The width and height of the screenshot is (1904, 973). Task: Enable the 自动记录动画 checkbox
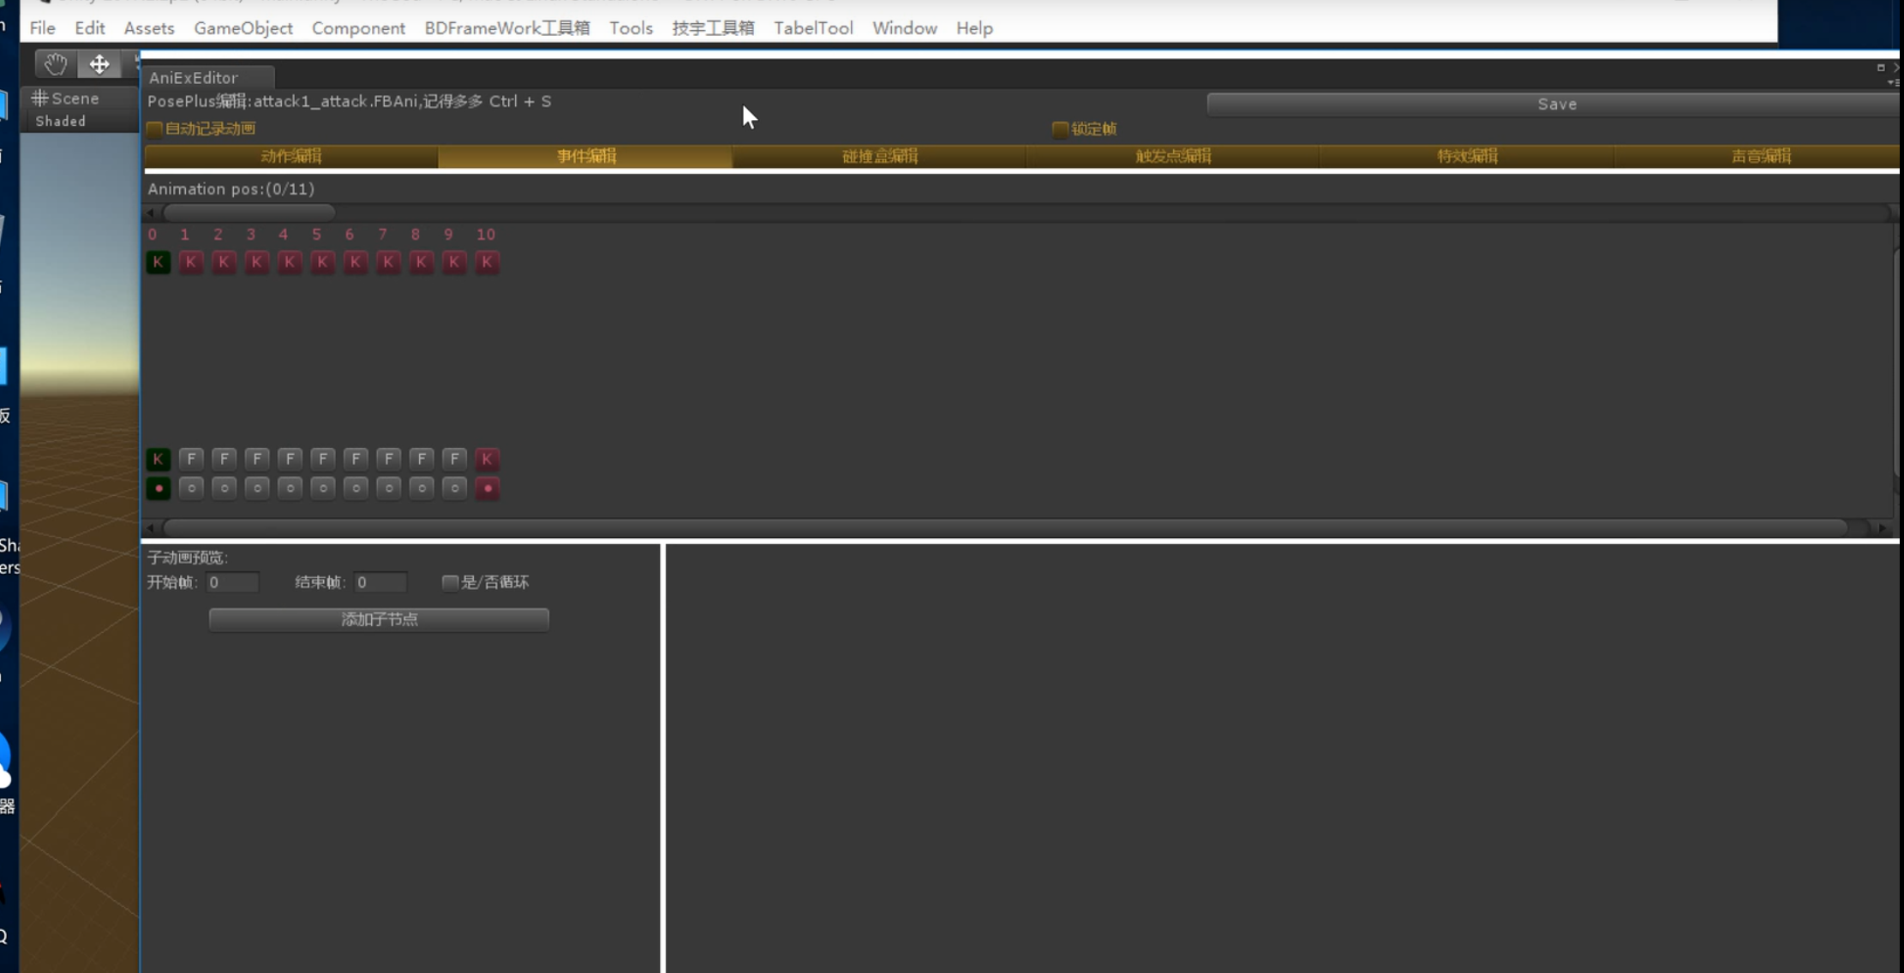pos(155,129)
